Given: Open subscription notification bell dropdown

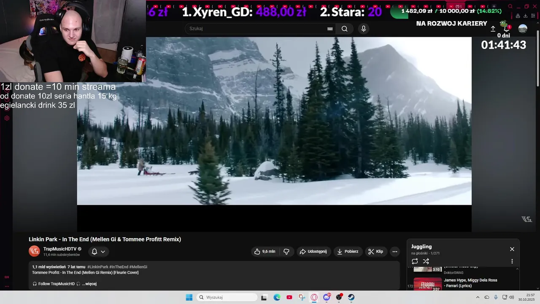Looking at the screenshot, I should coord(98,252).
